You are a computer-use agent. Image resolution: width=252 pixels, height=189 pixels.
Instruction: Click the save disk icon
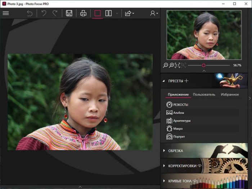pos(69,13)
